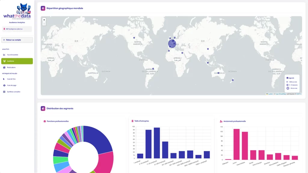Click the large subscriber bubble over France
The image size is (308, 173).
tap(172, 44)
